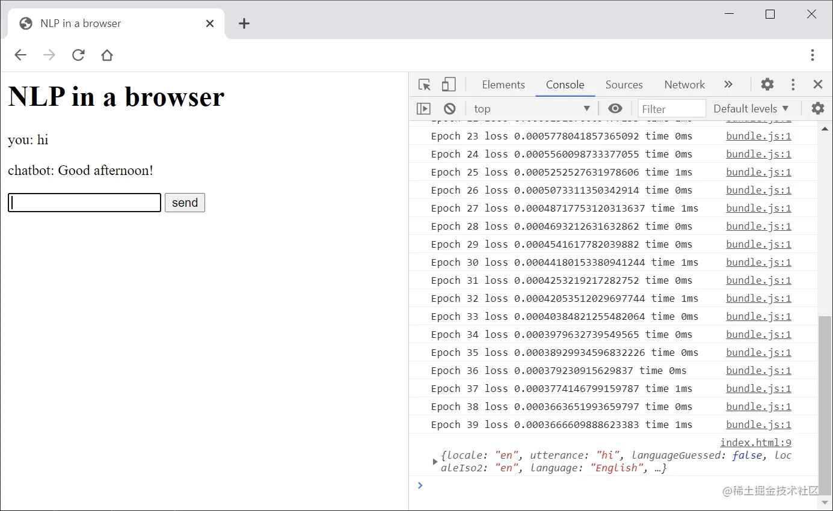
Task: Open bundle.js:1 link for Epoch 23
Action: (x=758, y=136)
